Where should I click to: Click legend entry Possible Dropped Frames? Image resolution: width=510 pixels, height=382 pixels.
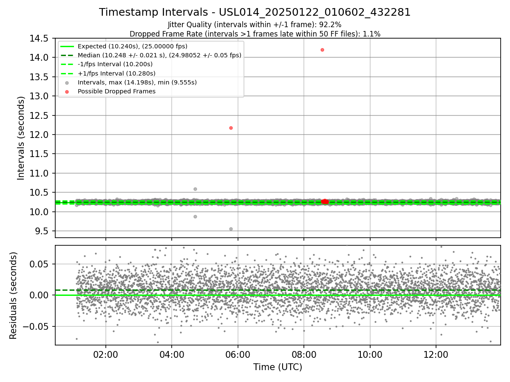click(x=116, y=91)
